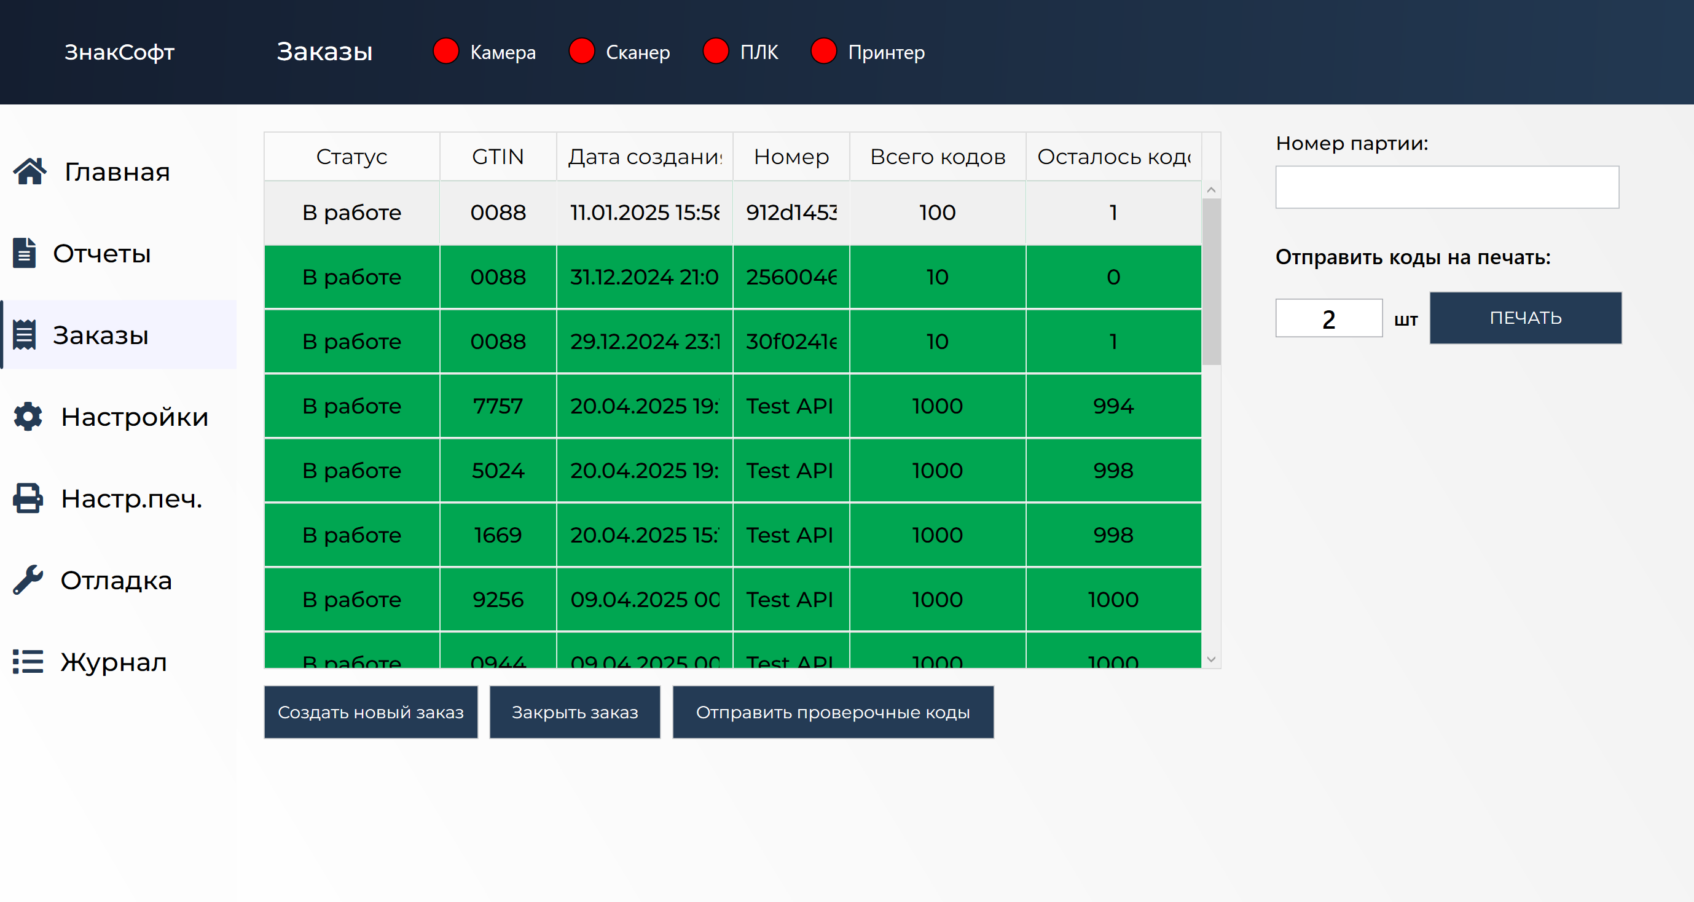Click the document icon for Отчеты
The width and height of the screenshot is (1694, 902).
[25, 253]
